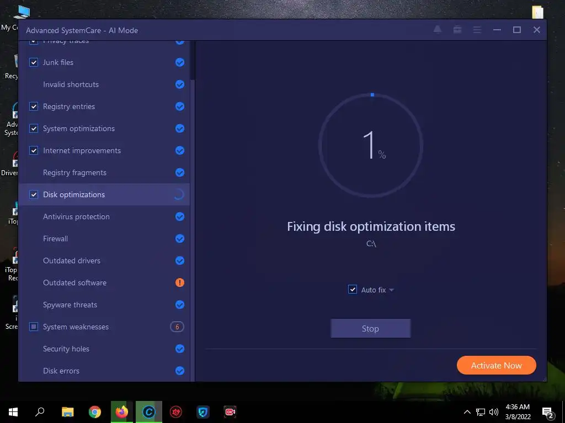Click the blue check status beside Junk files
Viewport: 565px width, 423px height.
click(x=180, y=62)
